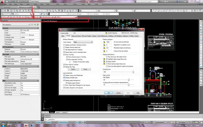Click the Fonts... button

(x=86, y=69)
